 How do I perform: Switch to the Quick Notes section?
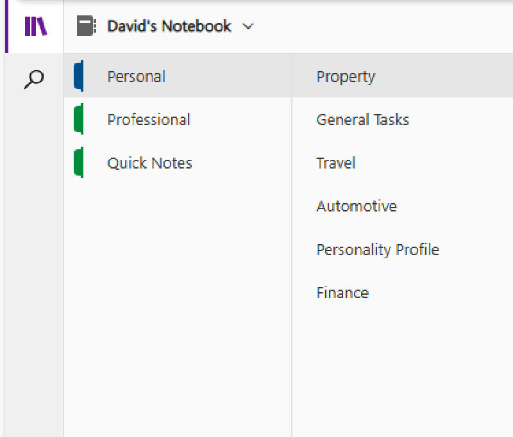tap(149, 163)
